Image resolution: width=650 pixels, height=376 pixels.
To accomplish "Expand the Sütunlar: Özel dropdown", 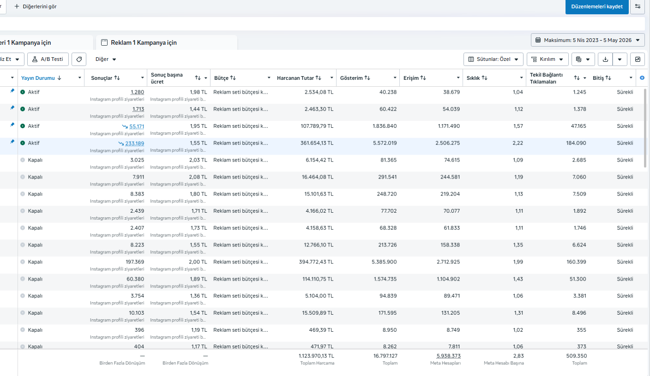I will [x=494, y=59].
